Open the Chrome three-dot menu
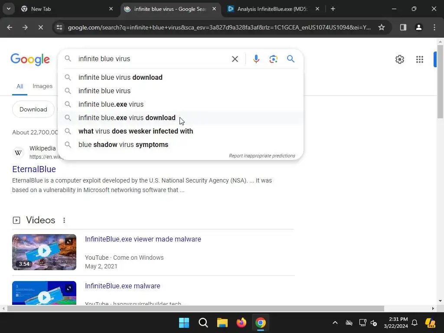Viewport: 444px width, 333px height. (x=434, y=27)
